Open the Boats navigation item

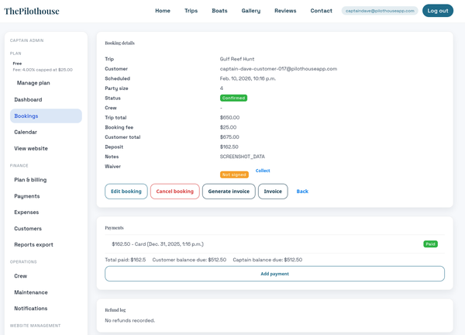[x=219, y=11]
